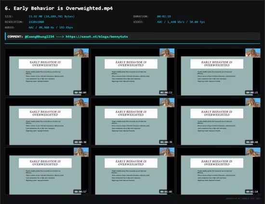Open the thumbnail at timestamp 00:00:21

[x=219, y=72]
